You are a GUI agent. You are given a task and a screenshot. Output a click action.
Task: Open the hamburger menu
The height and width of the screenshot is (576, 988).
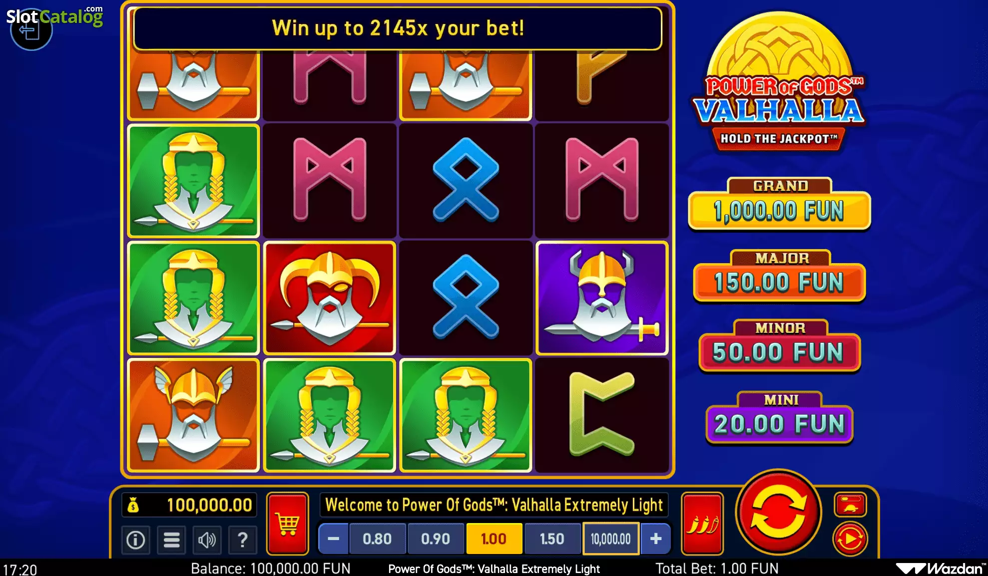pyautogui.click(x=171, y=540)
